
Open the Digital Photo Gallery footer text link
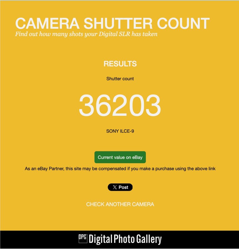[125, 239]
